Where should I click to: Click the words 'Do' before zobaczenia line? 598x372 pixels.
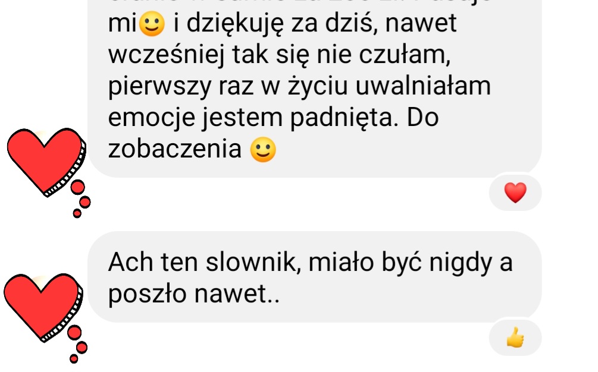(x=422, y=118)
